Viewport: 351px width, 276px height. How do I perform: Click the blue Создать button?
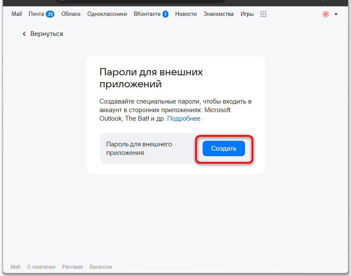pos(224,148)
